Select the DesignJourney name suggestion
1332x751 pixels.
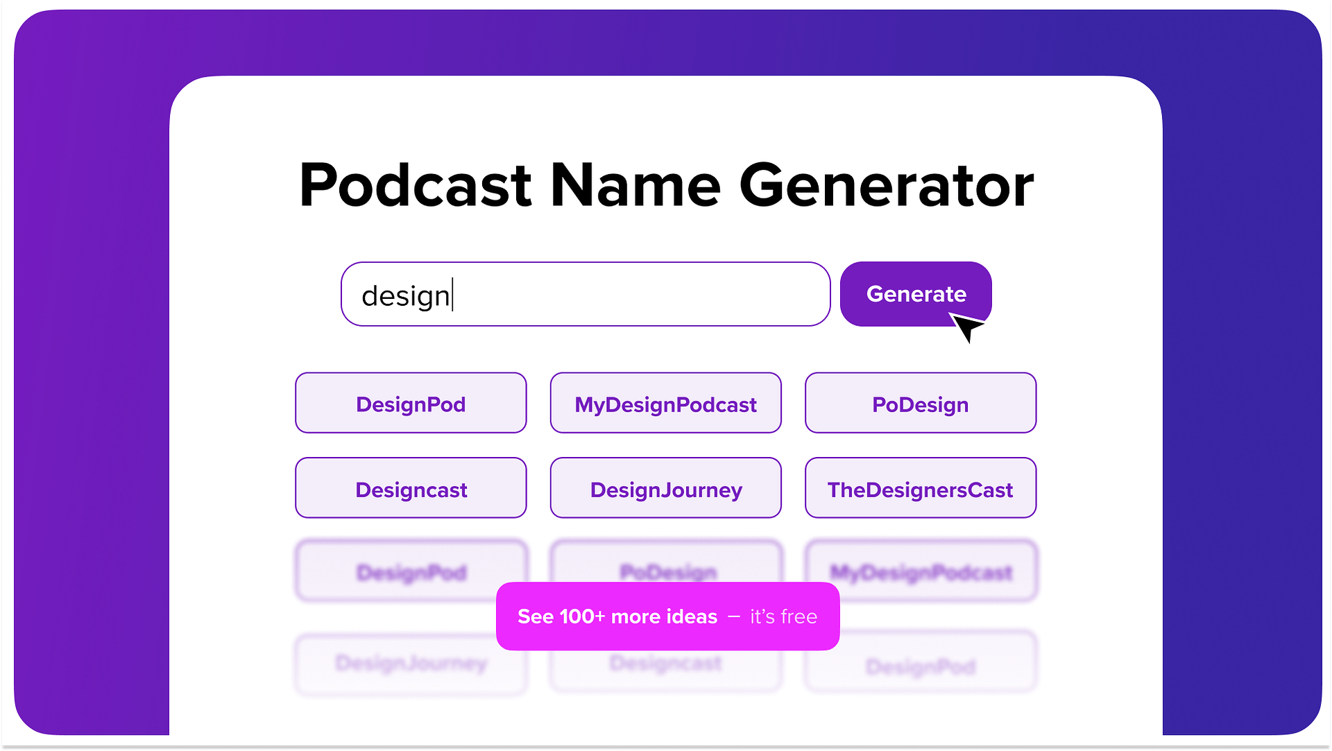[666, 488]
